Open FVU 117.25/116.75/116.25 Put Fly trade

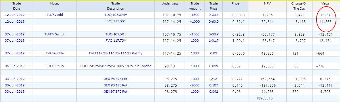tap(115, 53)
